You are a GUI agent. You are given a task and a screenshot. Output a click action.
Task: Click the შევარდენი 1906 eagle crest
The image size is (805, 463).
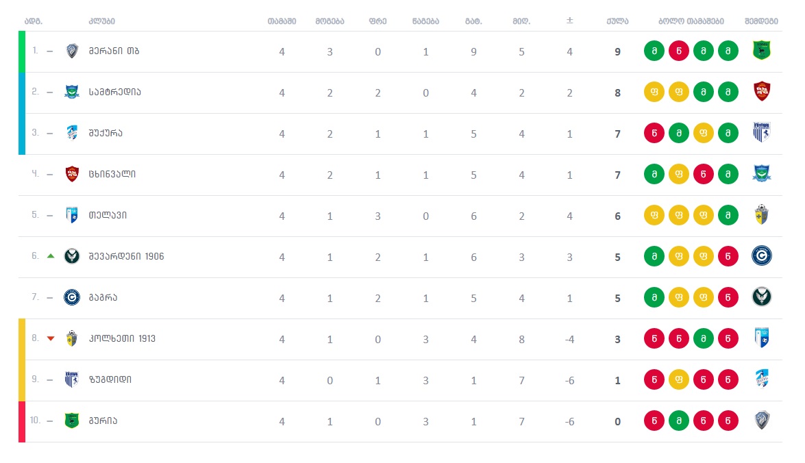coord(72,255)
